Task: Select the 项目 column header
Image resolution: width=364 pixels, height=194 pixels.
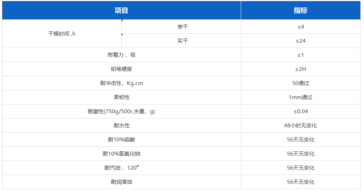Action: click(x=121, y=11)
